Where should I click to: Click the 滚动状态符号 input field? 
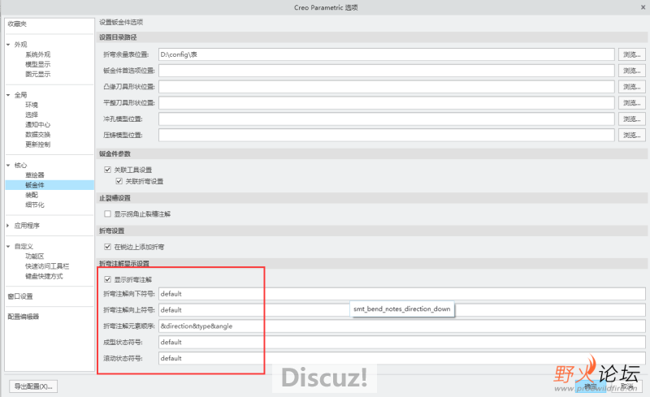(x=402, y=359)
